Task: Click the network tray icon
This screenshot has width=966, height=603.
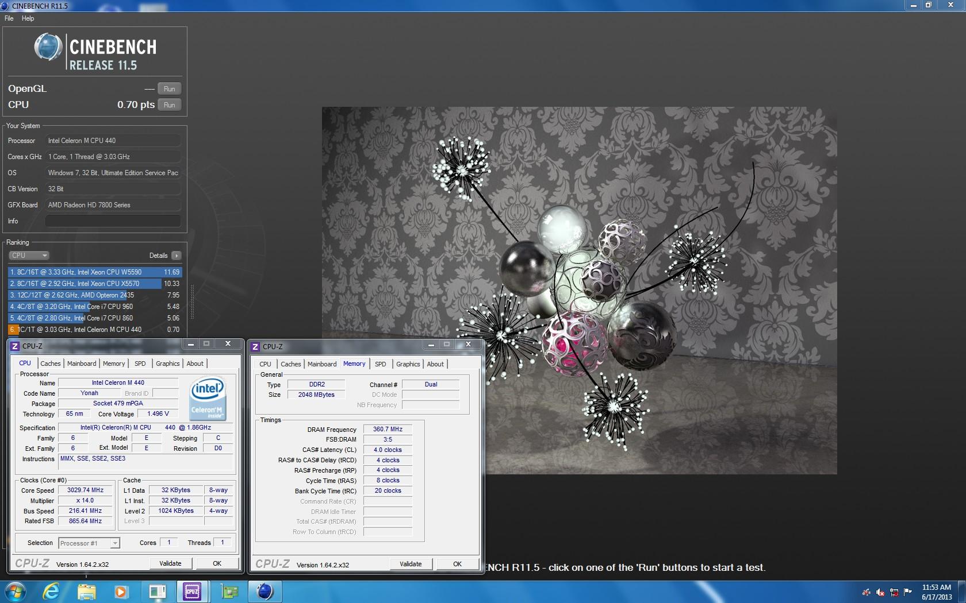Action: pos(894,592)
